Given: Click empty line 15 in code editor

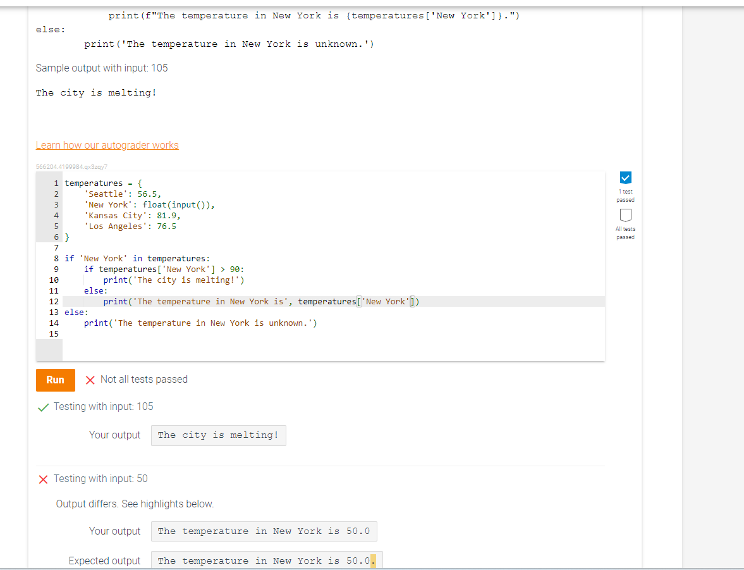Looking at the screenshot, I should tap(334, 334).
